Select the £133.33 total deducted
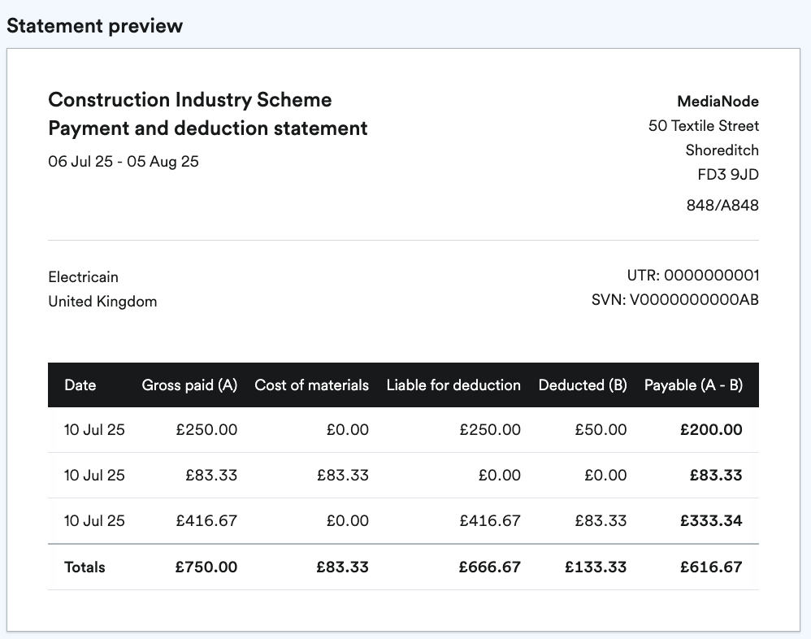Viewport: 811px width, 639px height. (x=596, y=567)
